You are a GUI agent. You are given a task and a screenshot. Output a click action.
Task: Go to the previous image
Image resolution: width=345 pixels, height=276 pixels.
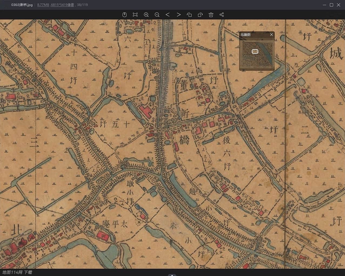pos(168,15)
